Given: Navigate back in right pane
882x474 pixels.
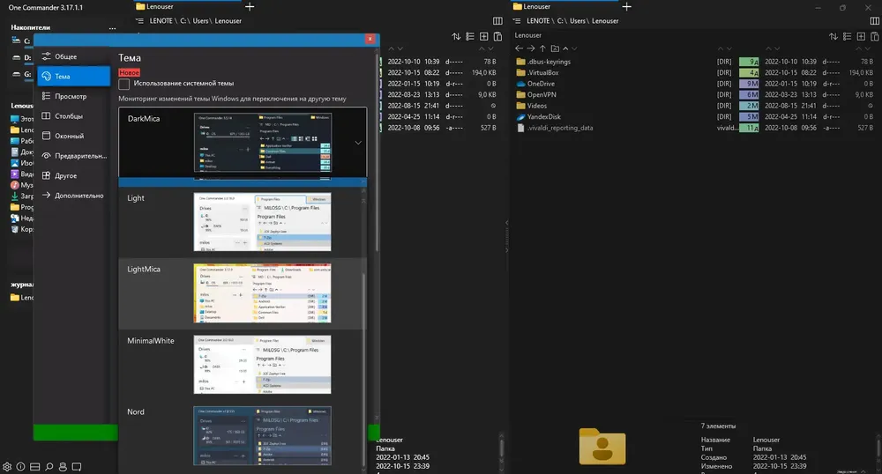Looking at the screenshot, I should coord(519,48).
